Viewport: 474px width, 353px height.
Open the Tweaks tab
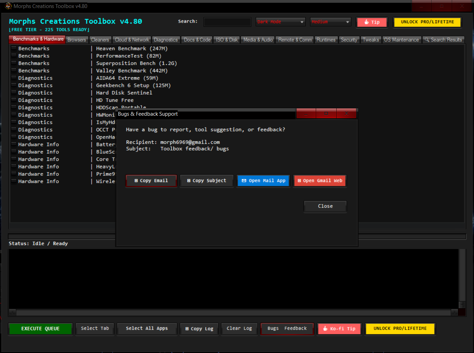[371, 40]
